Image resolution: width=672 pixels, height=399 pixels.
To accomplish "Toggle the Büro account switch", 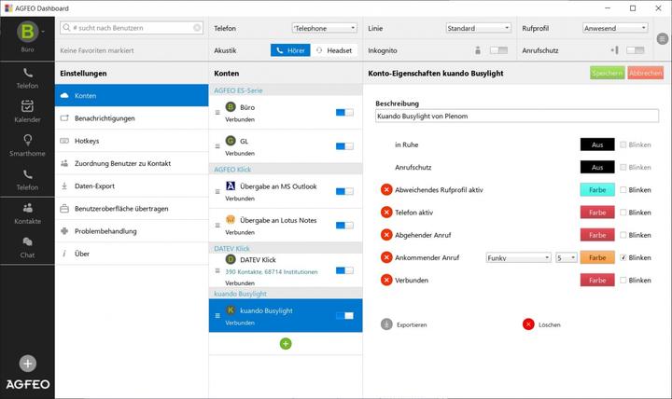I will coord(344,113).
